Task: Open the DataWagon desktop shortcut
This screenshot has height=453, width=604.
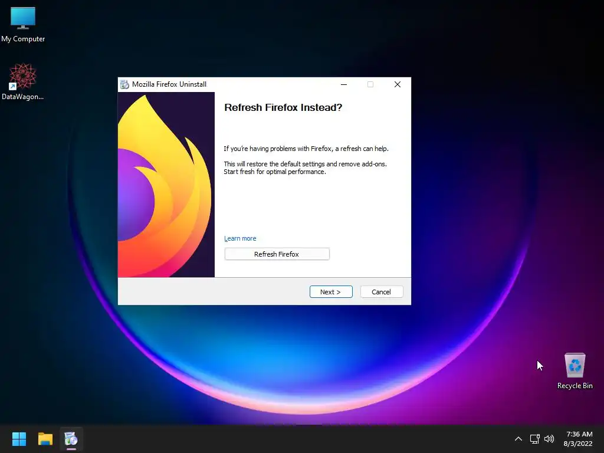Action: click(23, 81)
